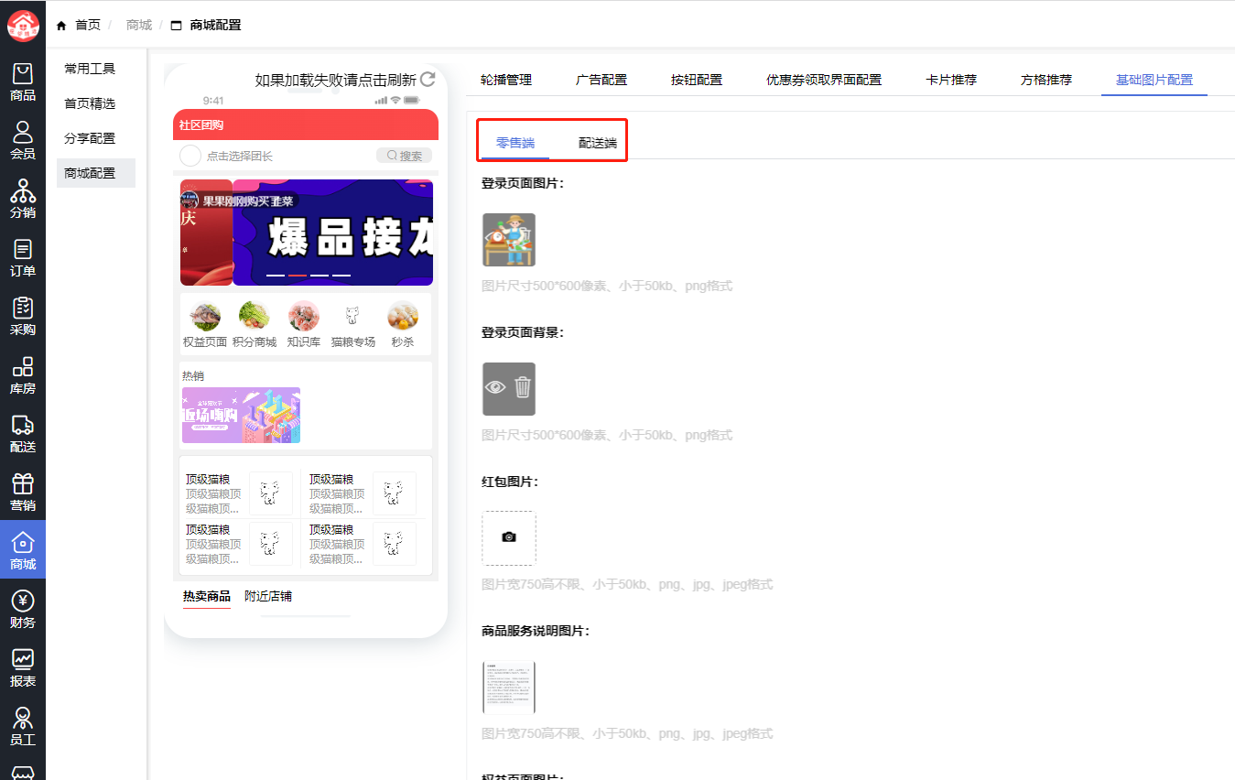1235x780 pixels.
Task: Click the 果果刚刚购买韭菜 notification text
Action: tap(248, 200)
